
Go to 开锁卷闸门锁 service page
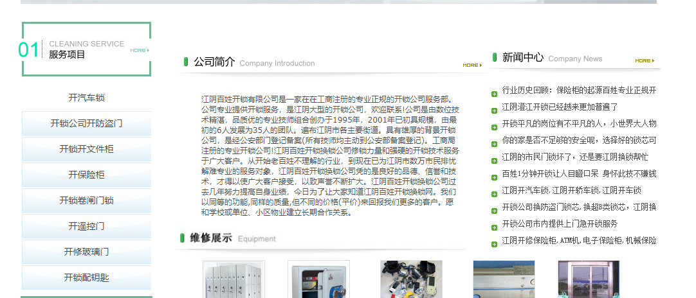pyautogui.click(x=86, y=200)
